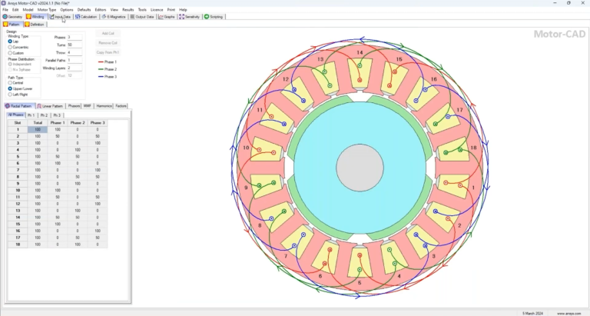Switch to the Calculation tab
The image size is (590, 316).
point(86,17)
